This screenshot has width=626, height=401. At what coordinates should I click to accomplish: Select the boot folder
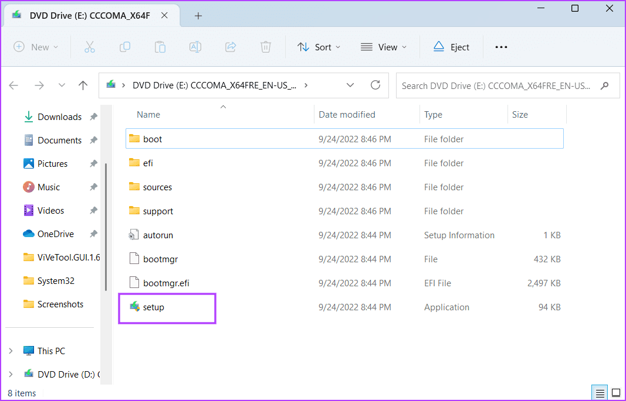point(344,139)
